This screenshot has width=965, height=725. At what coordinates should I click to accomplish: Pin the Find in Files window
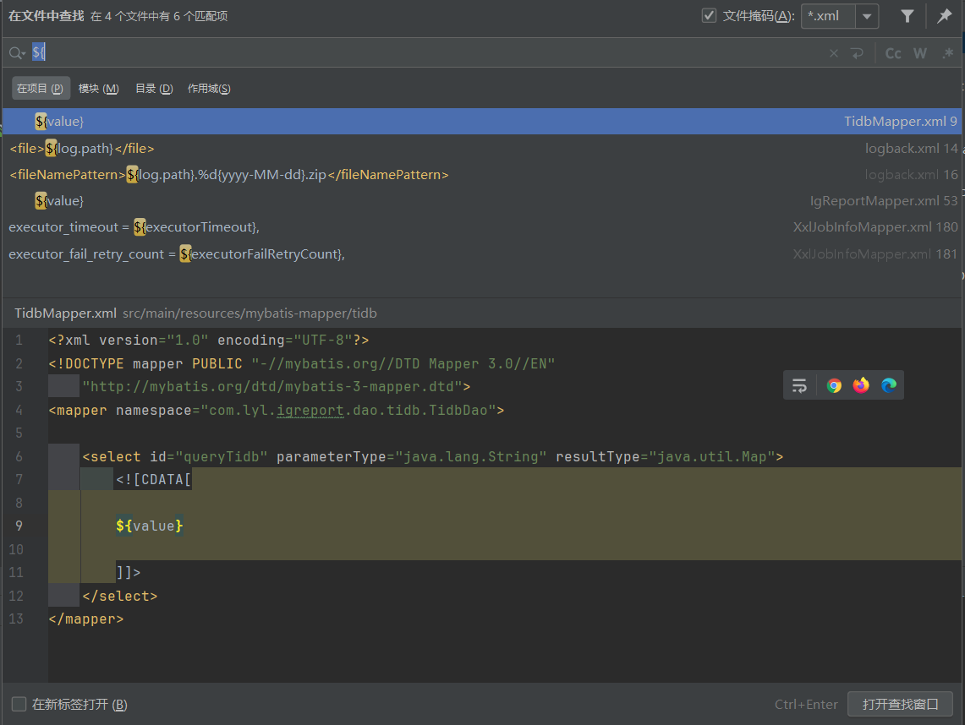pos(944,16)
